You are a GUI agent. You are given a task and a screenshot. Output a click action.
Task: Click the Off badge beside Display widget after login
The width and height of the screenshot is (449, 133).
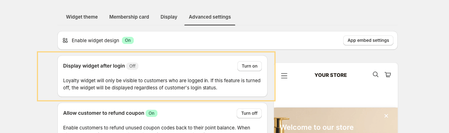[132, 66]
